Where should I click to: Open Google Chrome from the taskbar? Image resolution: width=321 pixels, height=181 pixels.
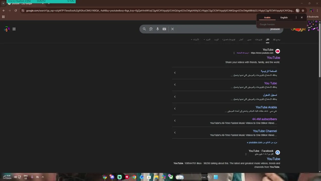[134, 177]
